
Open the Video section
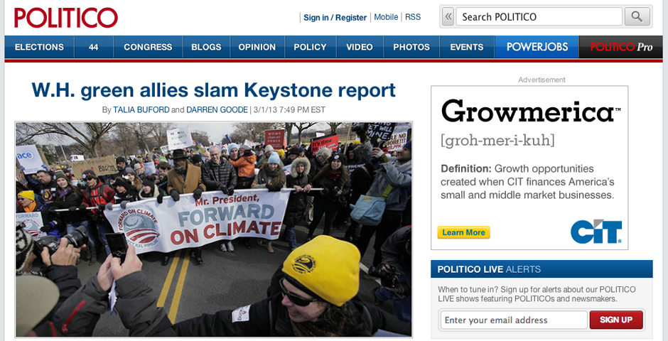click(360, 47)
